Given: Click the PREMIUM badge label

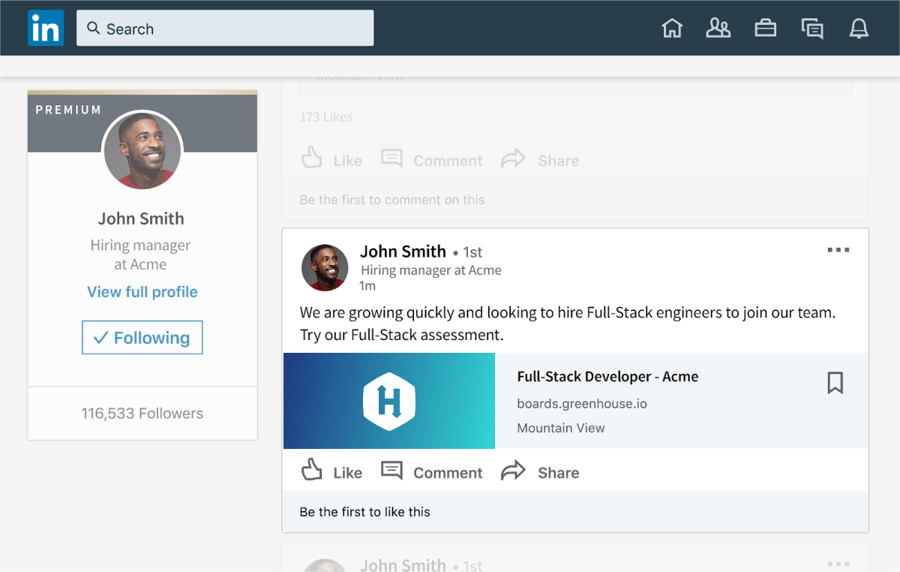Looking at the screenshot, I should coord(68,110).
